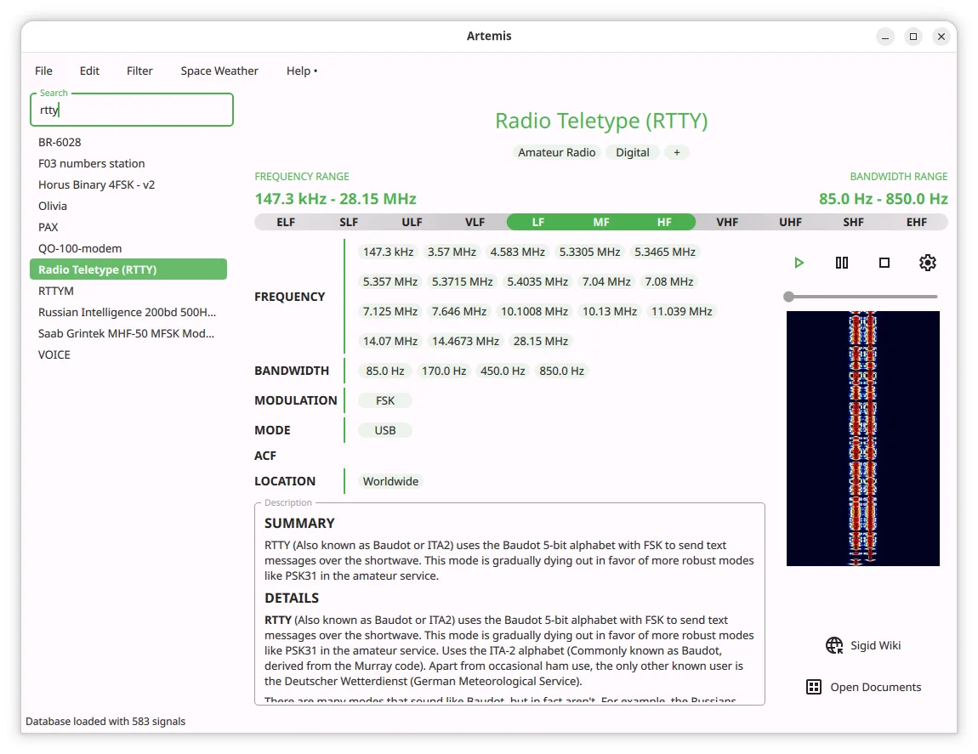
Task: Click the USB mode chip
Action: [385, 430]
